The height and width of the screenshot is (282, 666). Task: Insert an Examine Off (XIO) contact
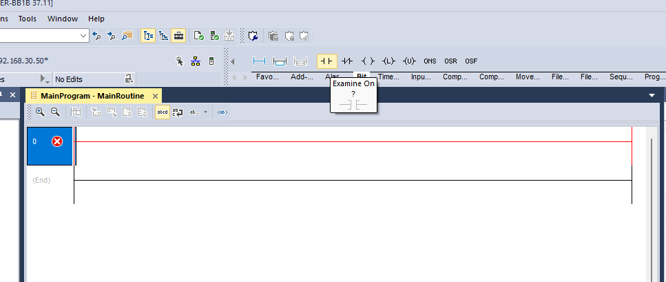click(x=348, y=61)
